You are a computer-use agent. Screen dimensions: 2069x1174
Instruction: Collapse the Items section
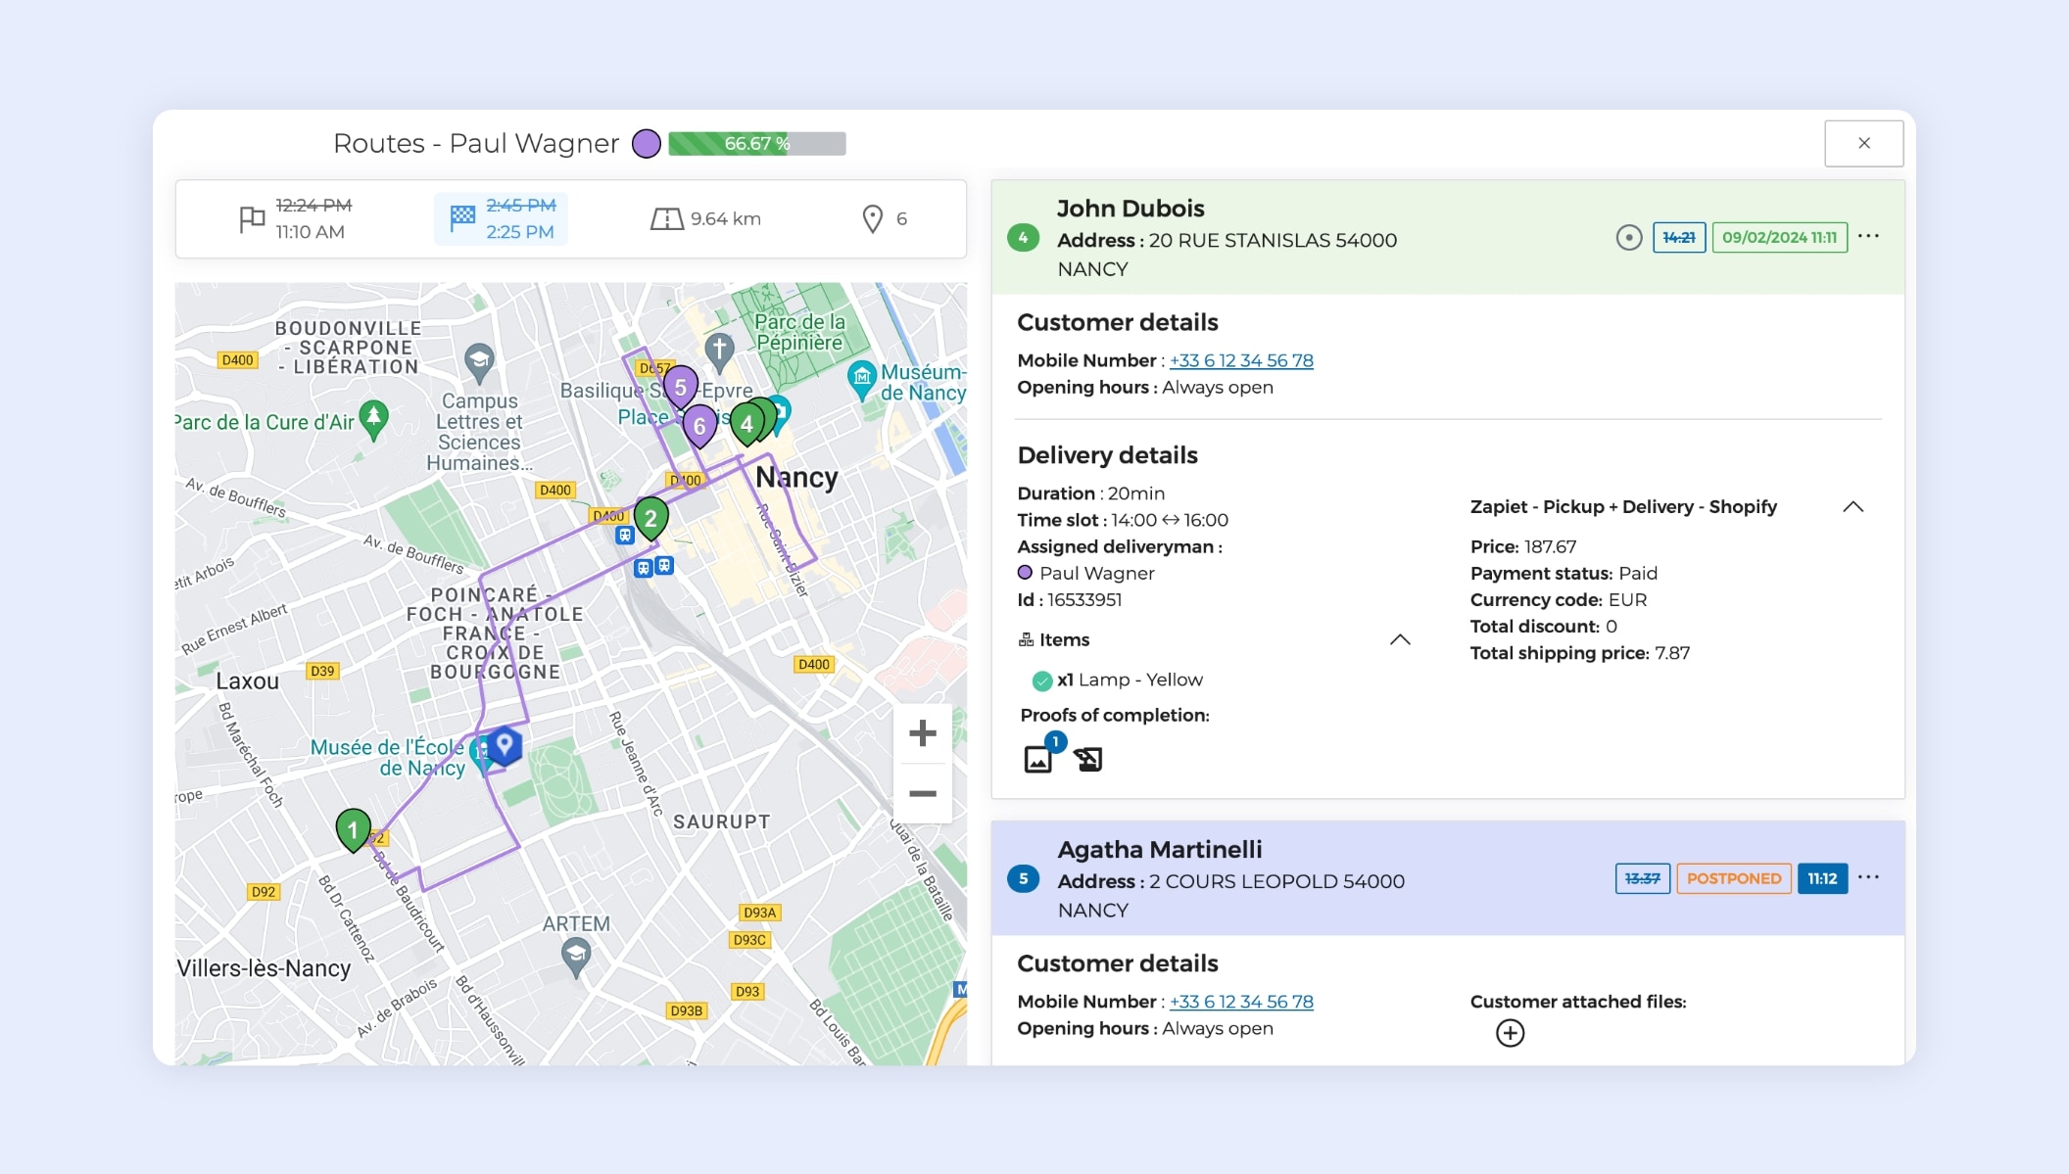(x=1400, y=639)
